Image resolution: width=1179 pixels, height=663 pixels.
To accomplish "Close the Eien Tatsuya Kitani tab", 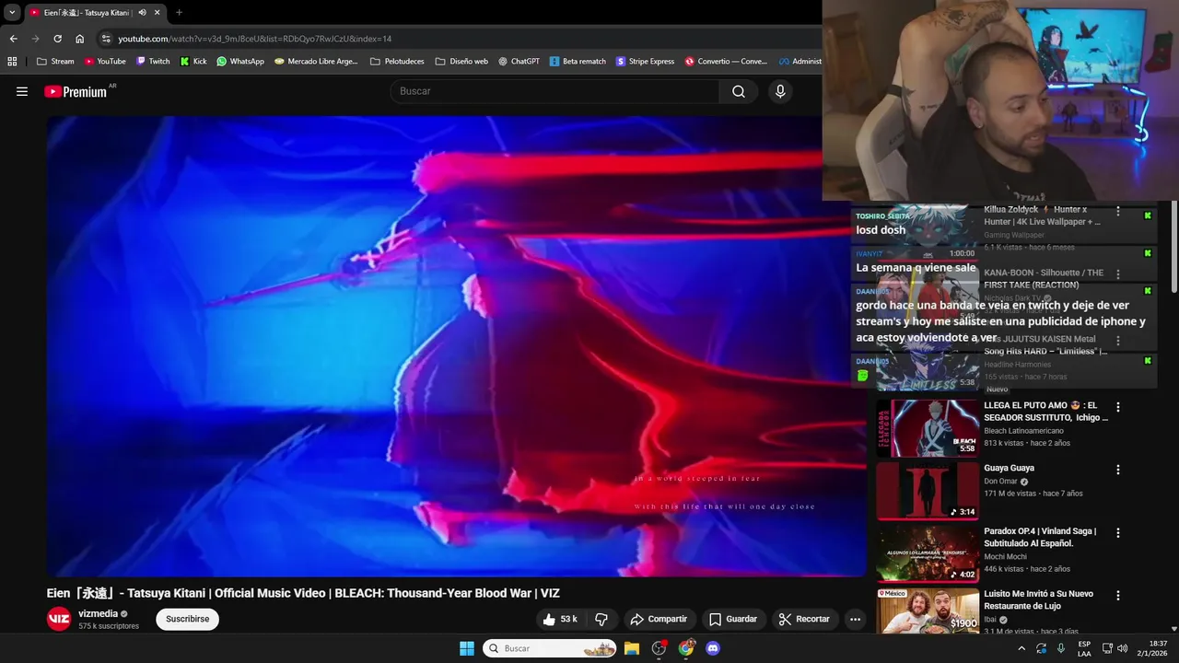I will coord(158,12).
